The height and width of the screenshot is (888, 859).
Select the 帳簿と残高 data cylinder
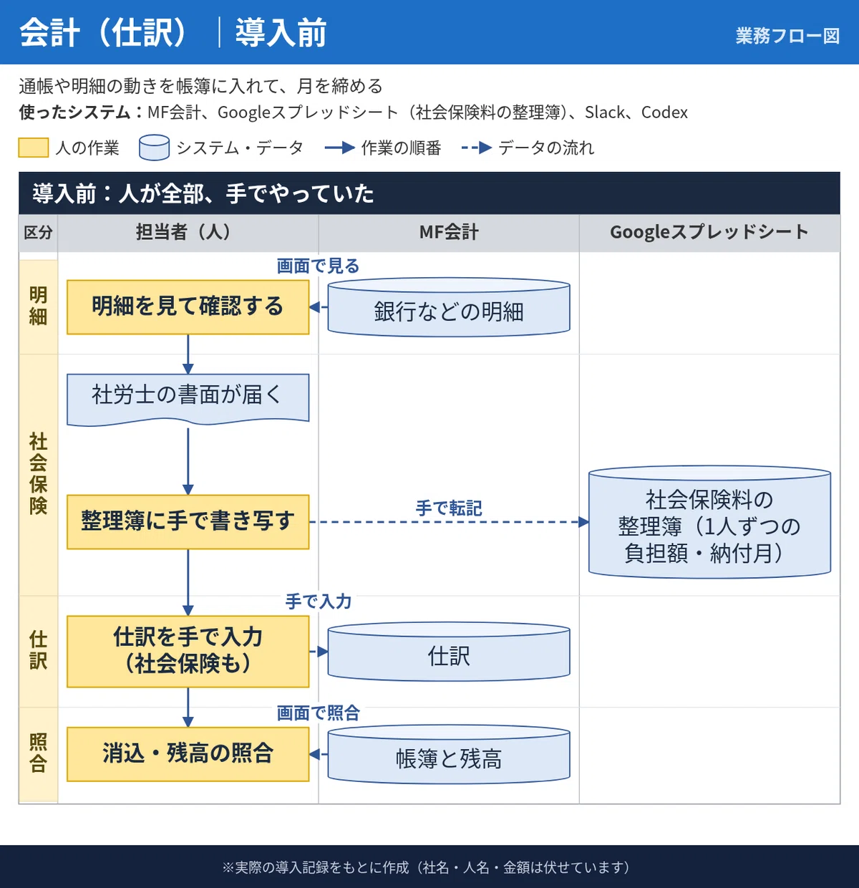[449, 754]
